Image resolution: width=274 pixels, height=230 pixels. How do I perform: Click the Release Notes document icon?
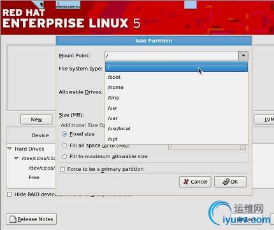[x=13, y=219]
